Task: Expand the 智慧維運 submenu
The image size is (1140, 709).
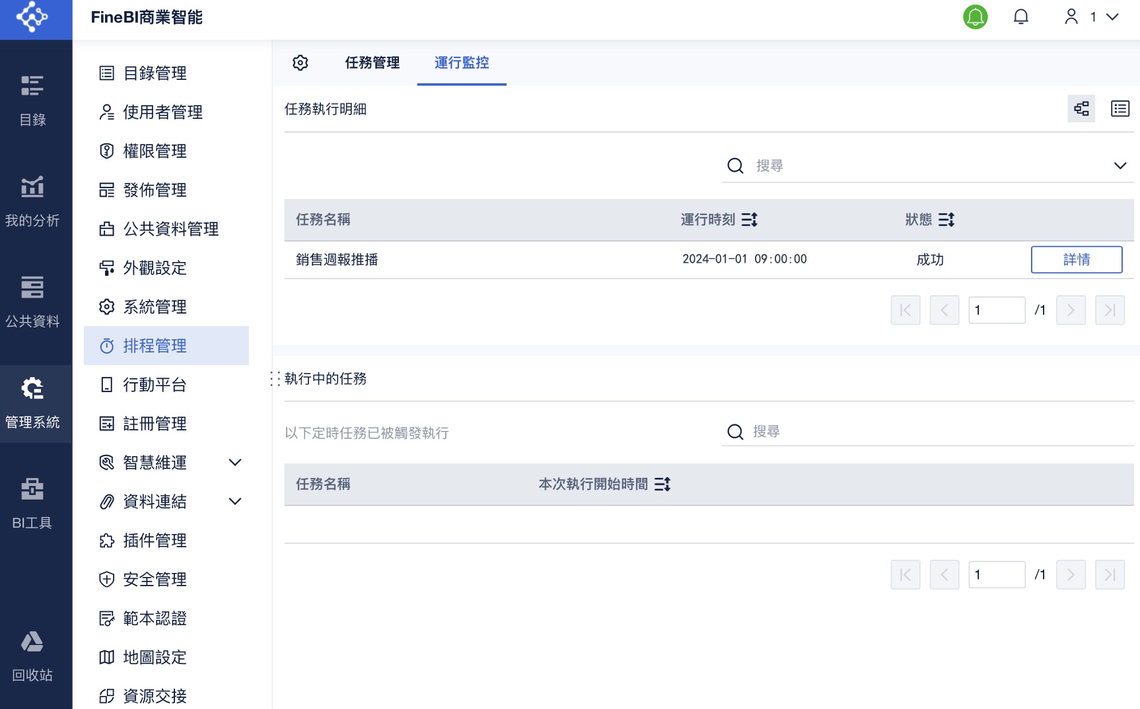Action: click(234, 463)
